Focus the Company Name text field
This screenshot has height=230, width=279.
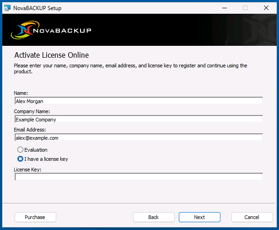[x=139, y=119]
